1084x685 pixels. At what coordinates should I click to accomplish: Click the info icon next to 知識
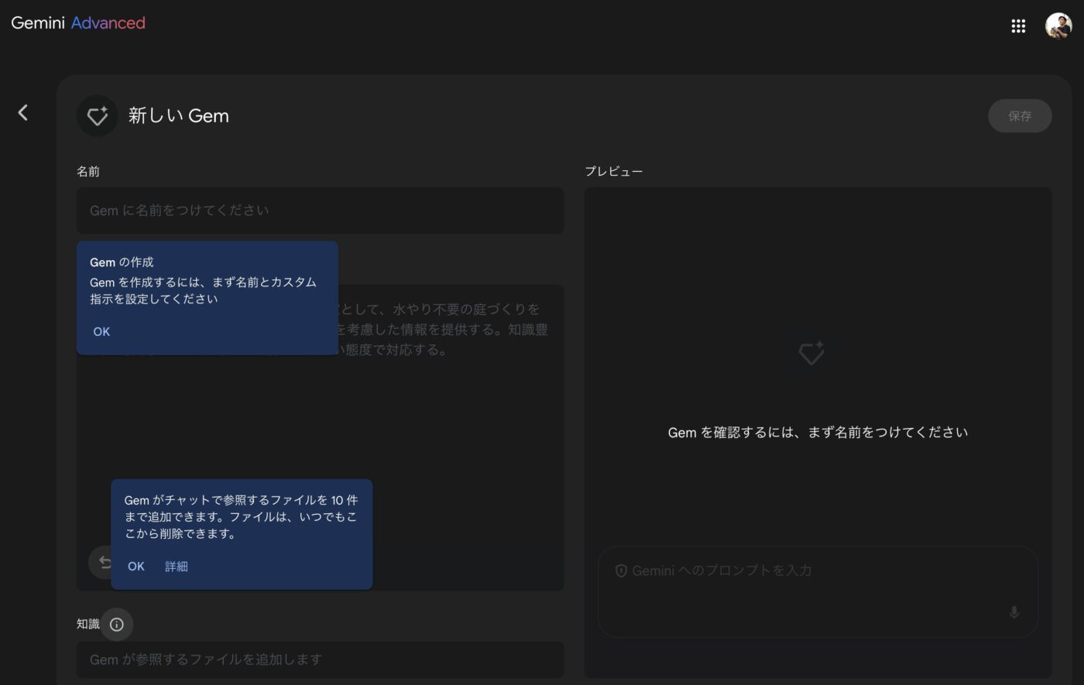coord(117,624)
